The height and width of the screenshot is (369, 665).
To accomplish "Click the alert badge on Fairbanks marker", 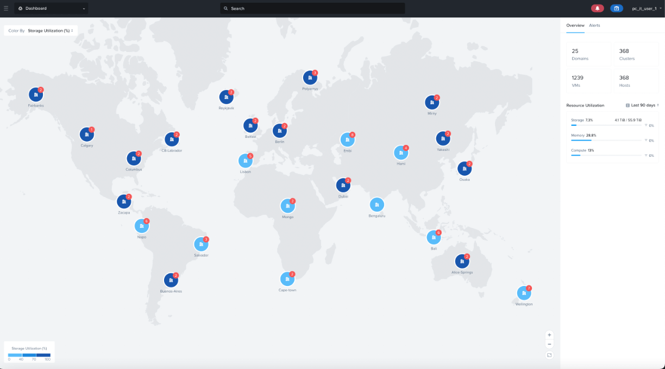I will click(x=40, y=88).
